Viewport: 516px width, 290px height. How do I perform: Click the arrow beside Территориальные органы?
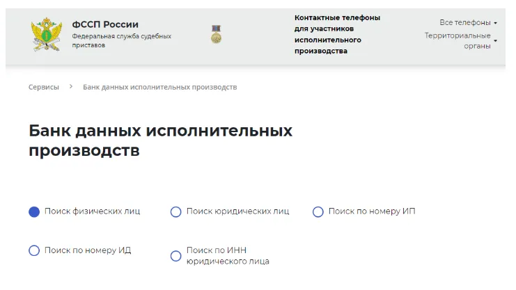click(x=495, y=40)
